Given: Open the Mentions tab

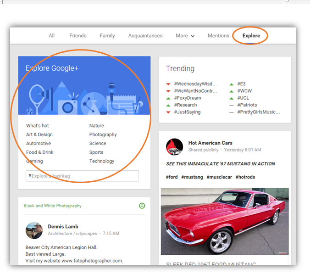Looking at the screenshot, I should pyautogui.click(x=218, y=36).
